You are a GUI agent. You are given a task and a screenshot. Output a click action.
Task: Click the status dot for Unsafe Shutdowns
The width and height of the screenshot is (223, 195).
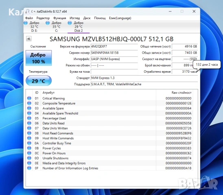[x=29, y=158]
